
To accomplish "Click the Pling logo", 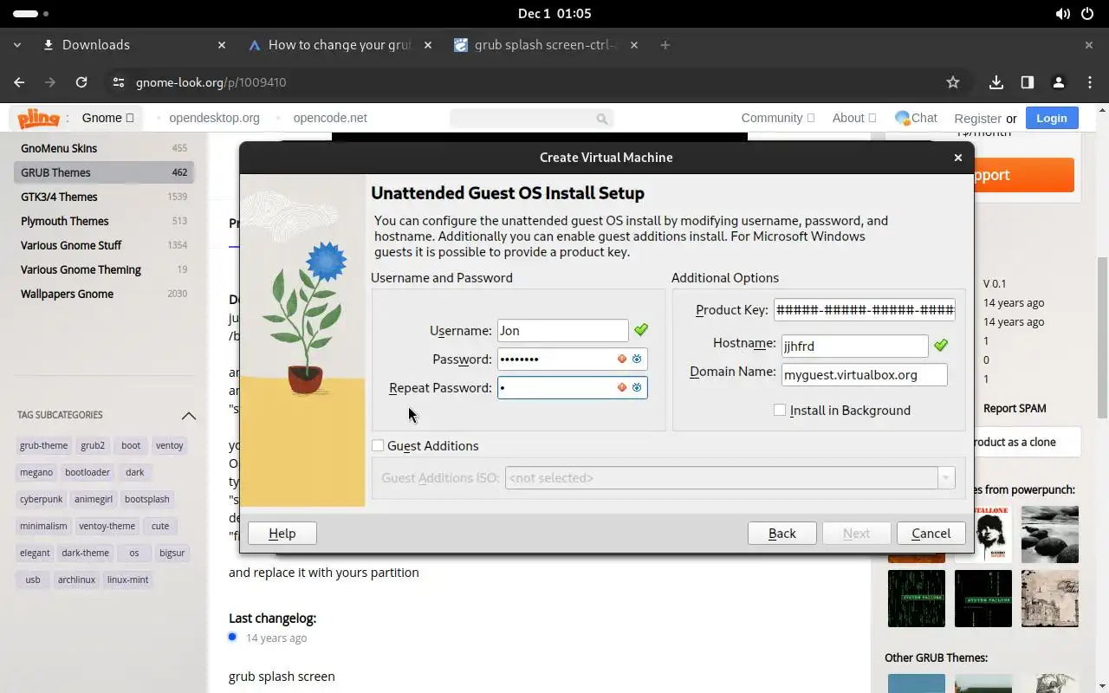I will click(x=38, y=118).
